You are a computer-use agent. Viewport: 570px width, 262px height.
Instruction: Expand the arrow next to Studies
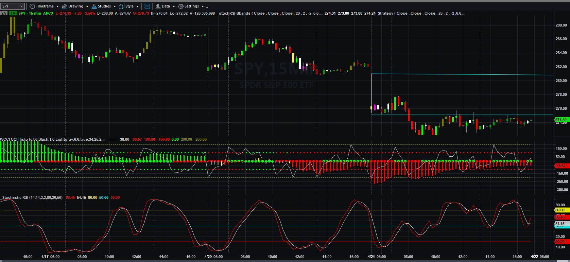click(x=115, y=6)
